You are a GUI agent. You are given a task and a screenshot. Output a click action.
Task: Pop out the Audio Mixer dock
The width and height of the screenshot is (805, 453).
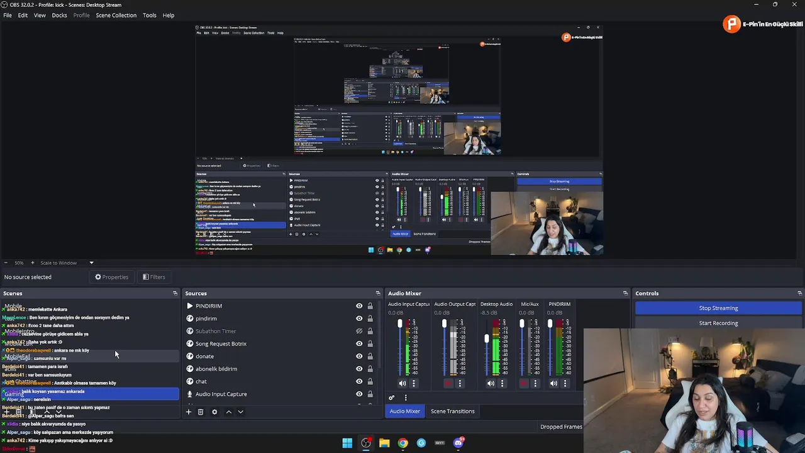click(625, 293)
